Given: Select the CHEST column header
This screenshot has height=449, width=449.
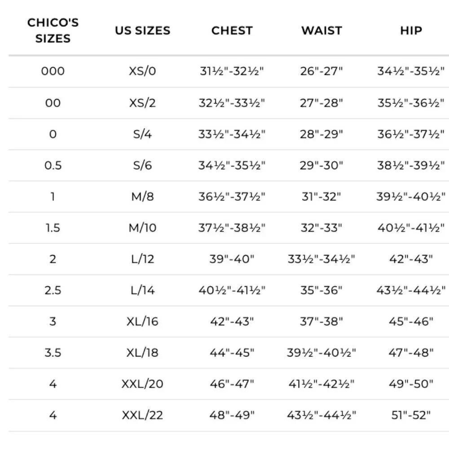Looking at the screenshot, I should [x=232, y=31].
